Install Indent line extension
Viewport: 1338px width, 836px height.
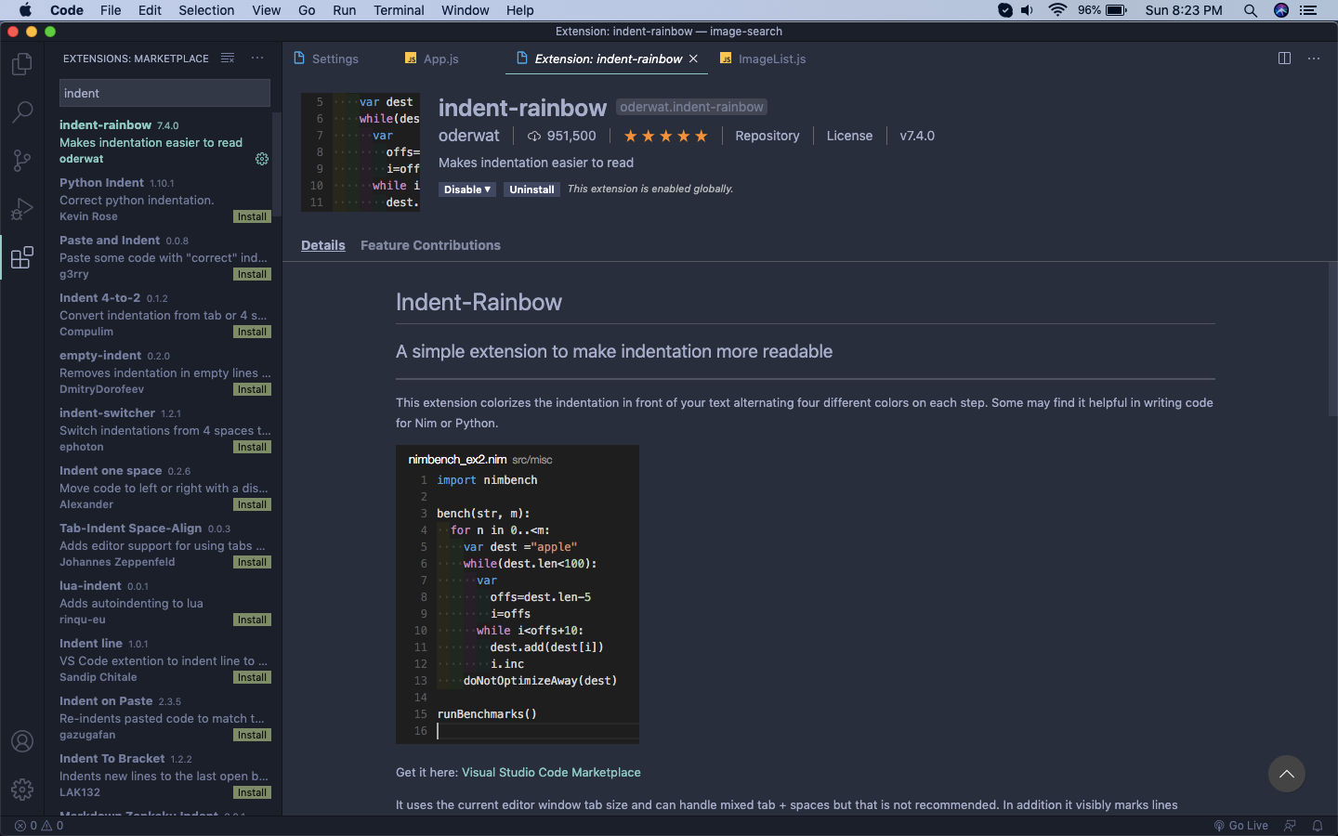click(x=252, y=677)
